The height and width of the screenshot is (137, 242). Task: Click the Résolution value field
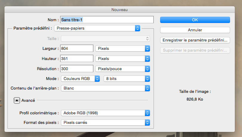click(77, 69)
